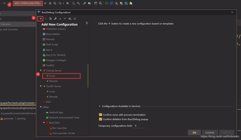Click the Copy Configuration icon

pyautogui.click(x=50, y=19)
